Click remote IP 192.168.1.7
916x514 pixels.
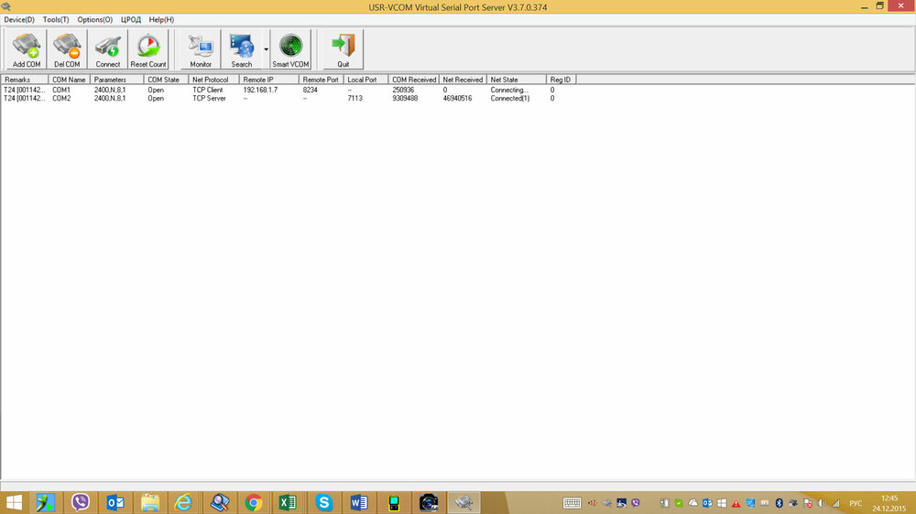click(260, 90)
